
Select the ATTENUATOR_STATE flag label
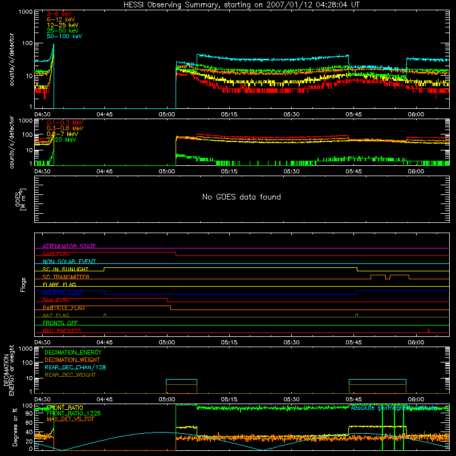coord(69,246)
